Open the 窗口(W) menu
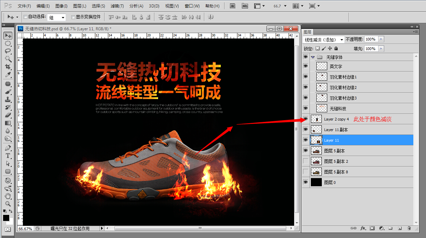Screen dimensions: 426x238 point(192,6)
